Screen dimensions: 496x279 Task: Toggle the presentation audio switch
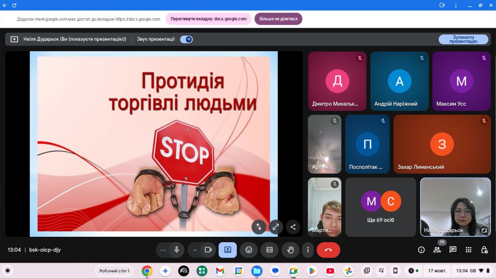[186, 39]
